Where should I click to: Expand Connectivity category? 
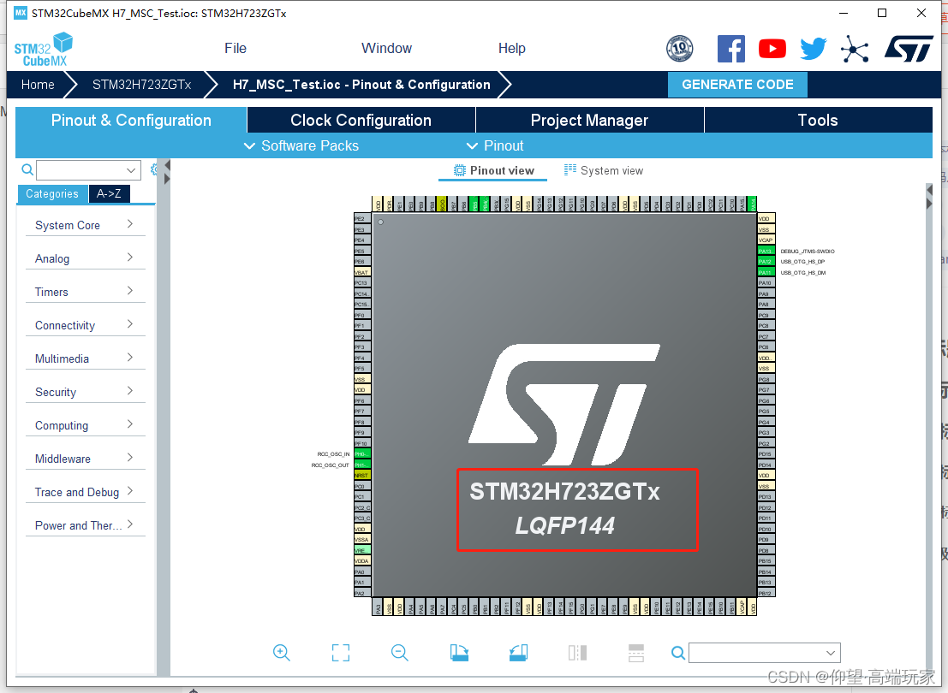click(x=86, y=325)
